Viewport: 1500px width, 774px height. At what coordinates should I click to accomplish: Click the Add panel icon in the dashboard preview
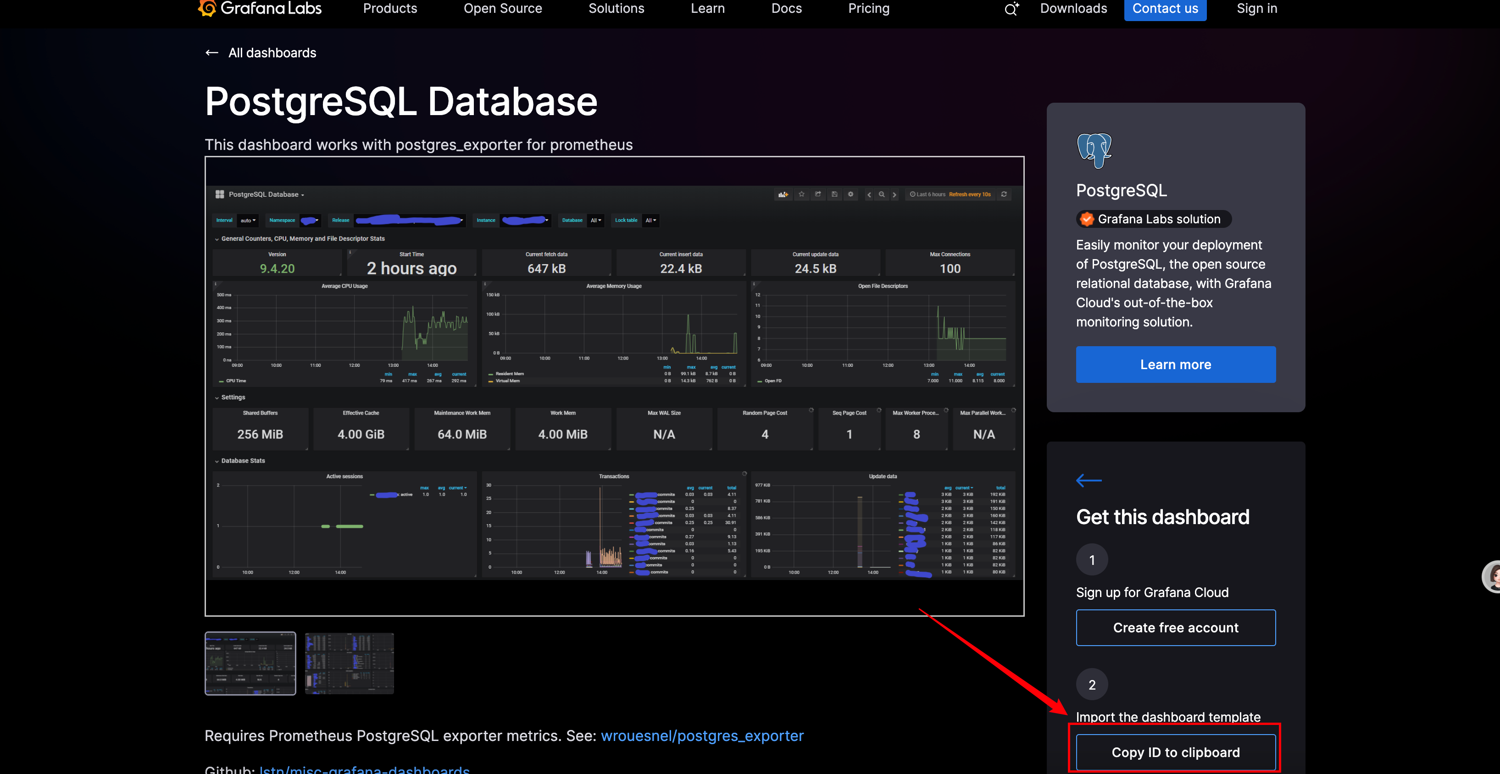[783, 194]
